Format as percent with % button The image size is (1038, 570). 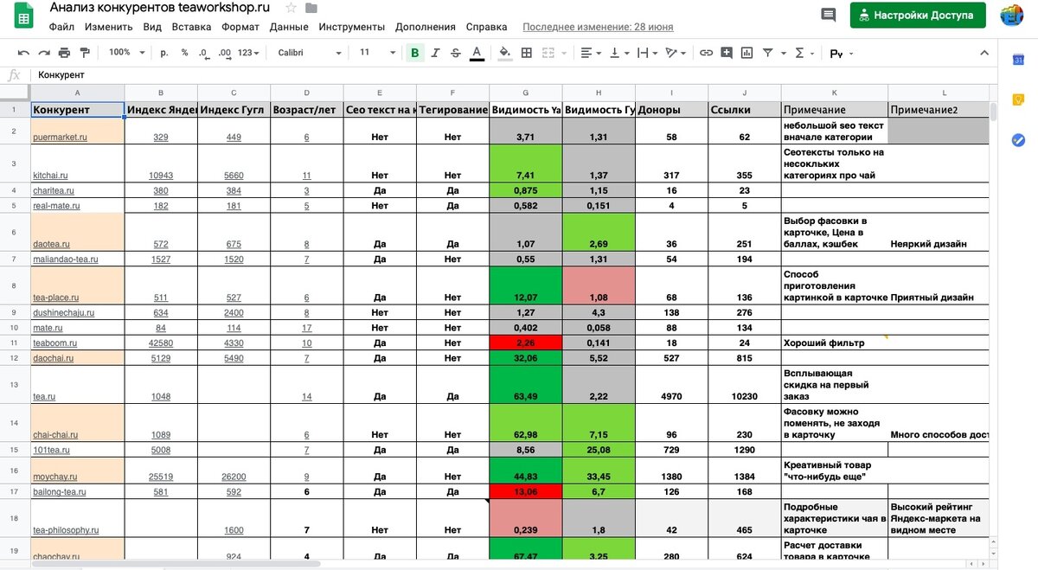tap(184, 53)
